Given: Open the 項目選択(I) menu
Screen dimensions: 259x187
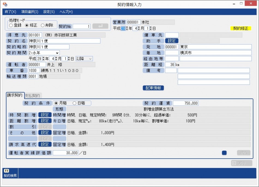Looking at the screenshot, I should pos(30,12).
